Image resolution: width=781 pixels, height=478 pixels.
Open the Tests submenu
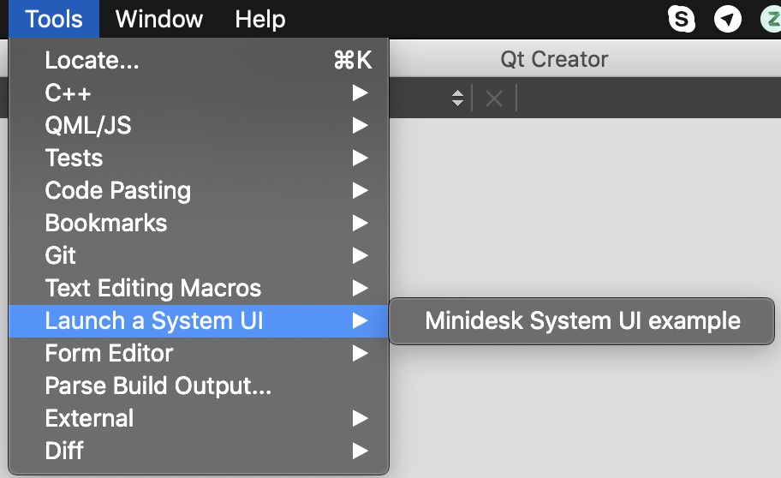tap(74, 158)
